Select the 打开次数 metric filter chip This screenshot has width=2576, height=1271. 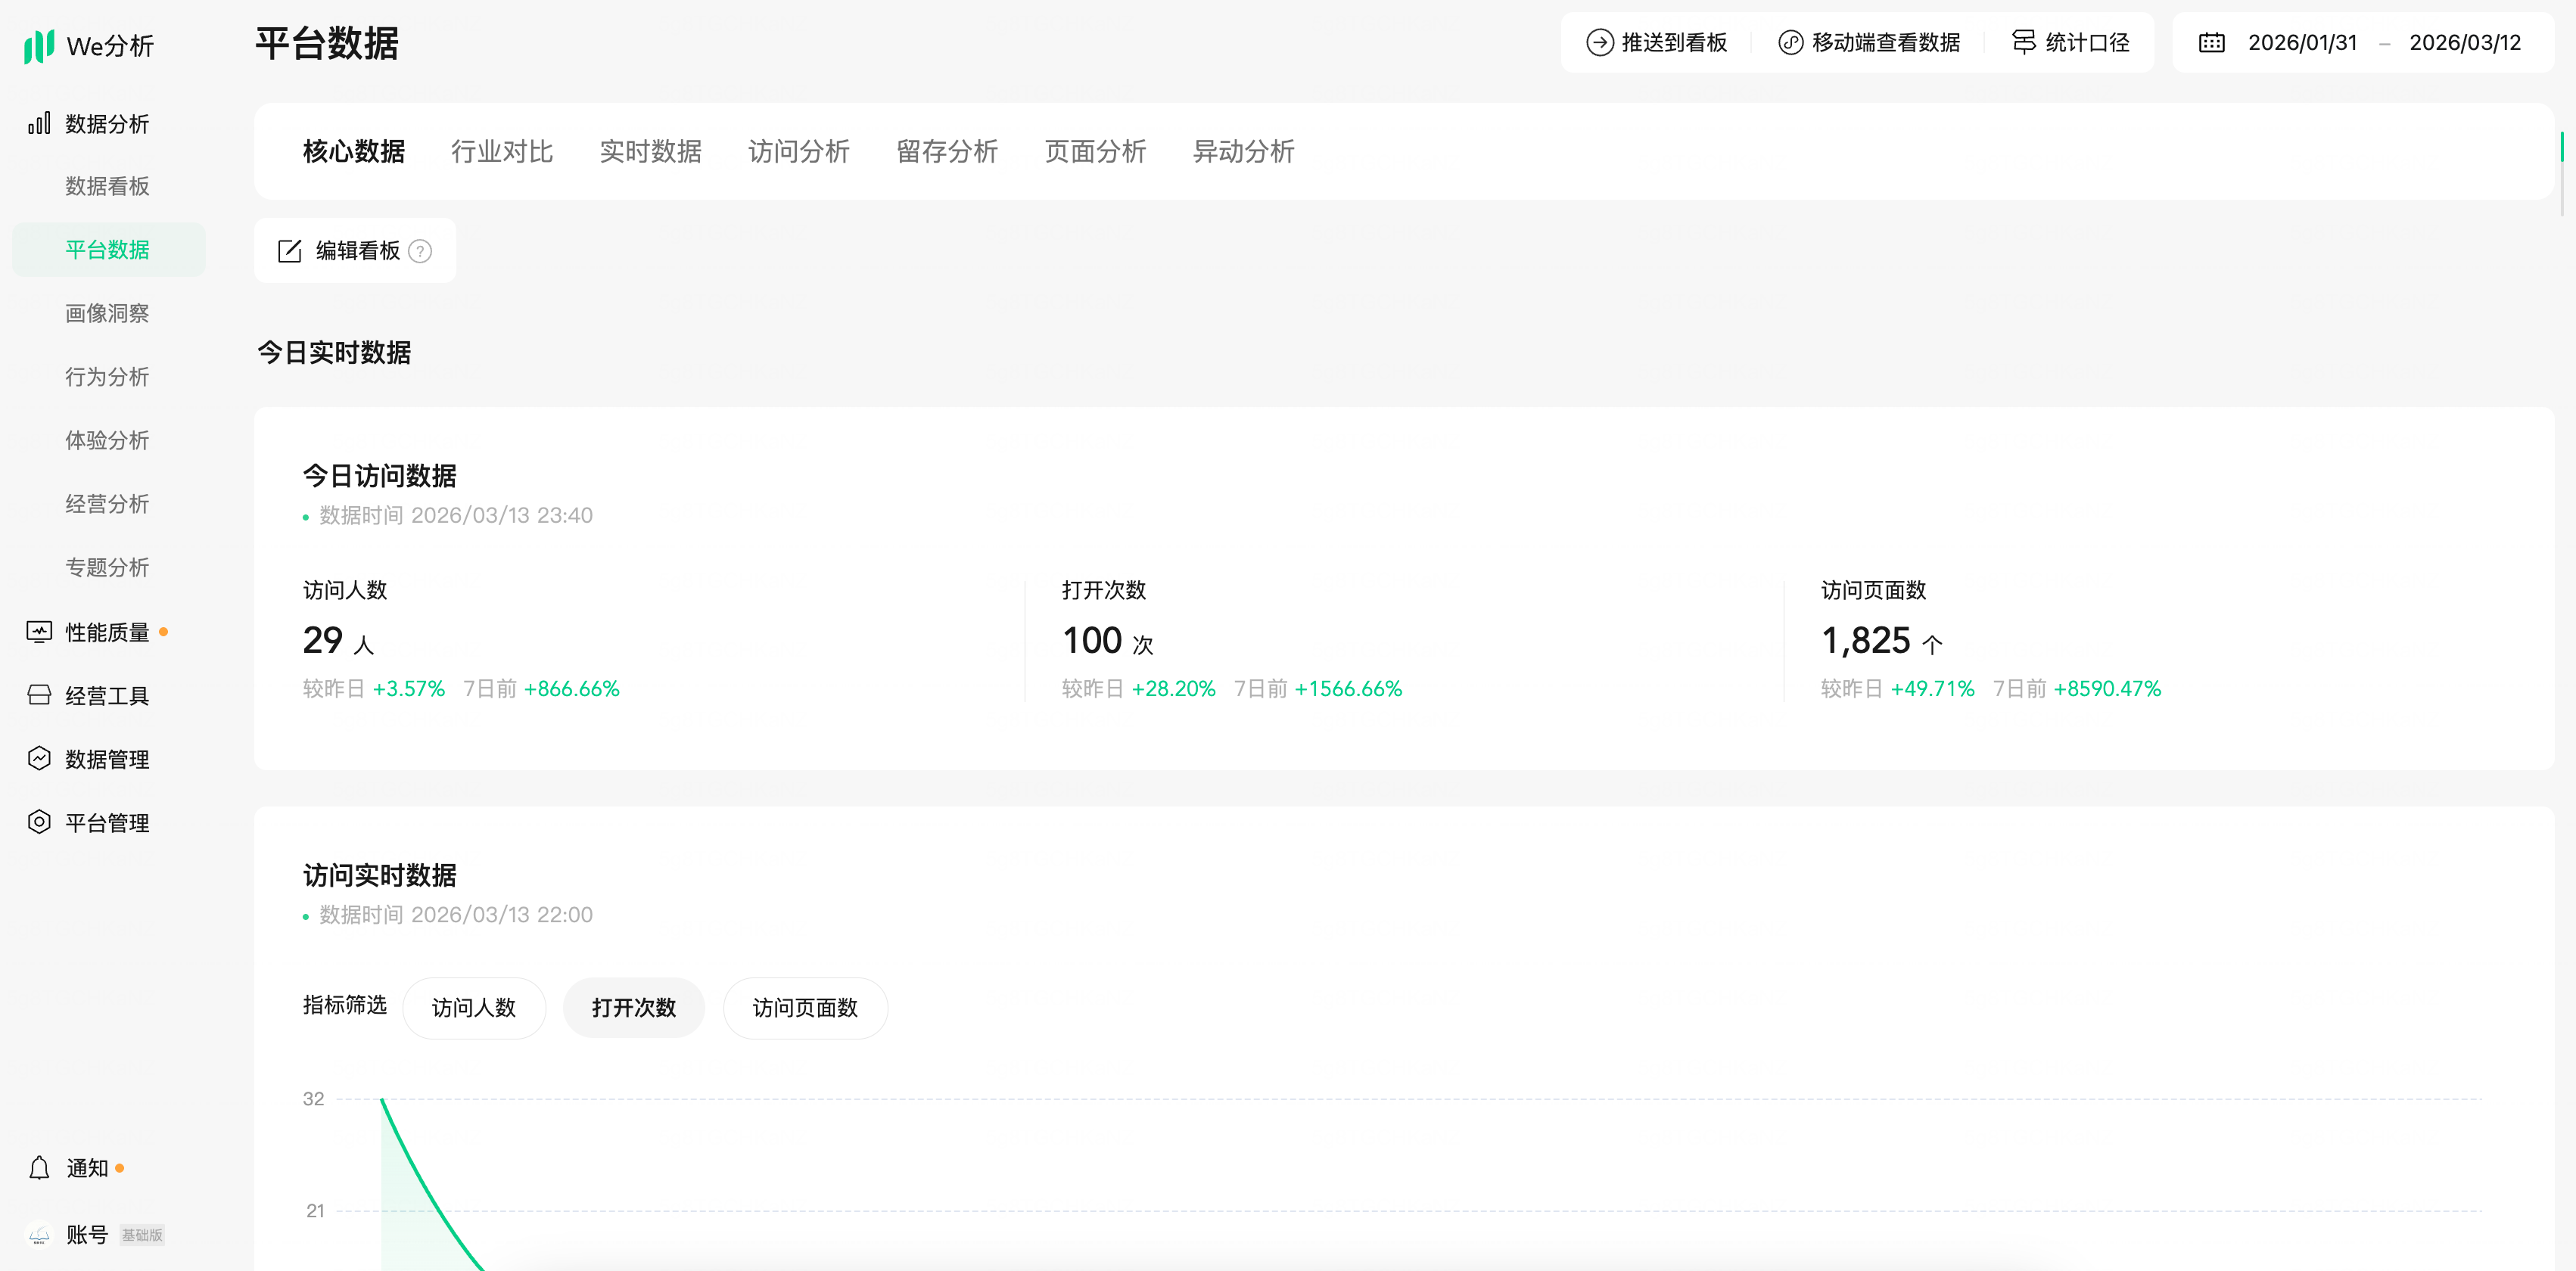coord(633,1008)
